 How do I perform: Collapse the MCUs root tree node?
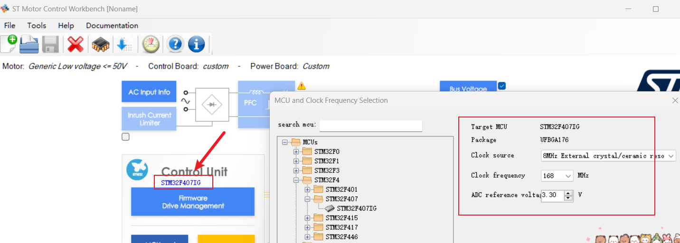click(284, 142)
